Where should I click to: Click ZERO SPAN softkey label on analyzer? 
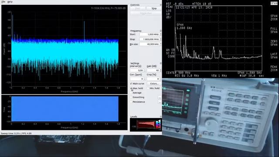pyautogui.click(x=274, y=43)
